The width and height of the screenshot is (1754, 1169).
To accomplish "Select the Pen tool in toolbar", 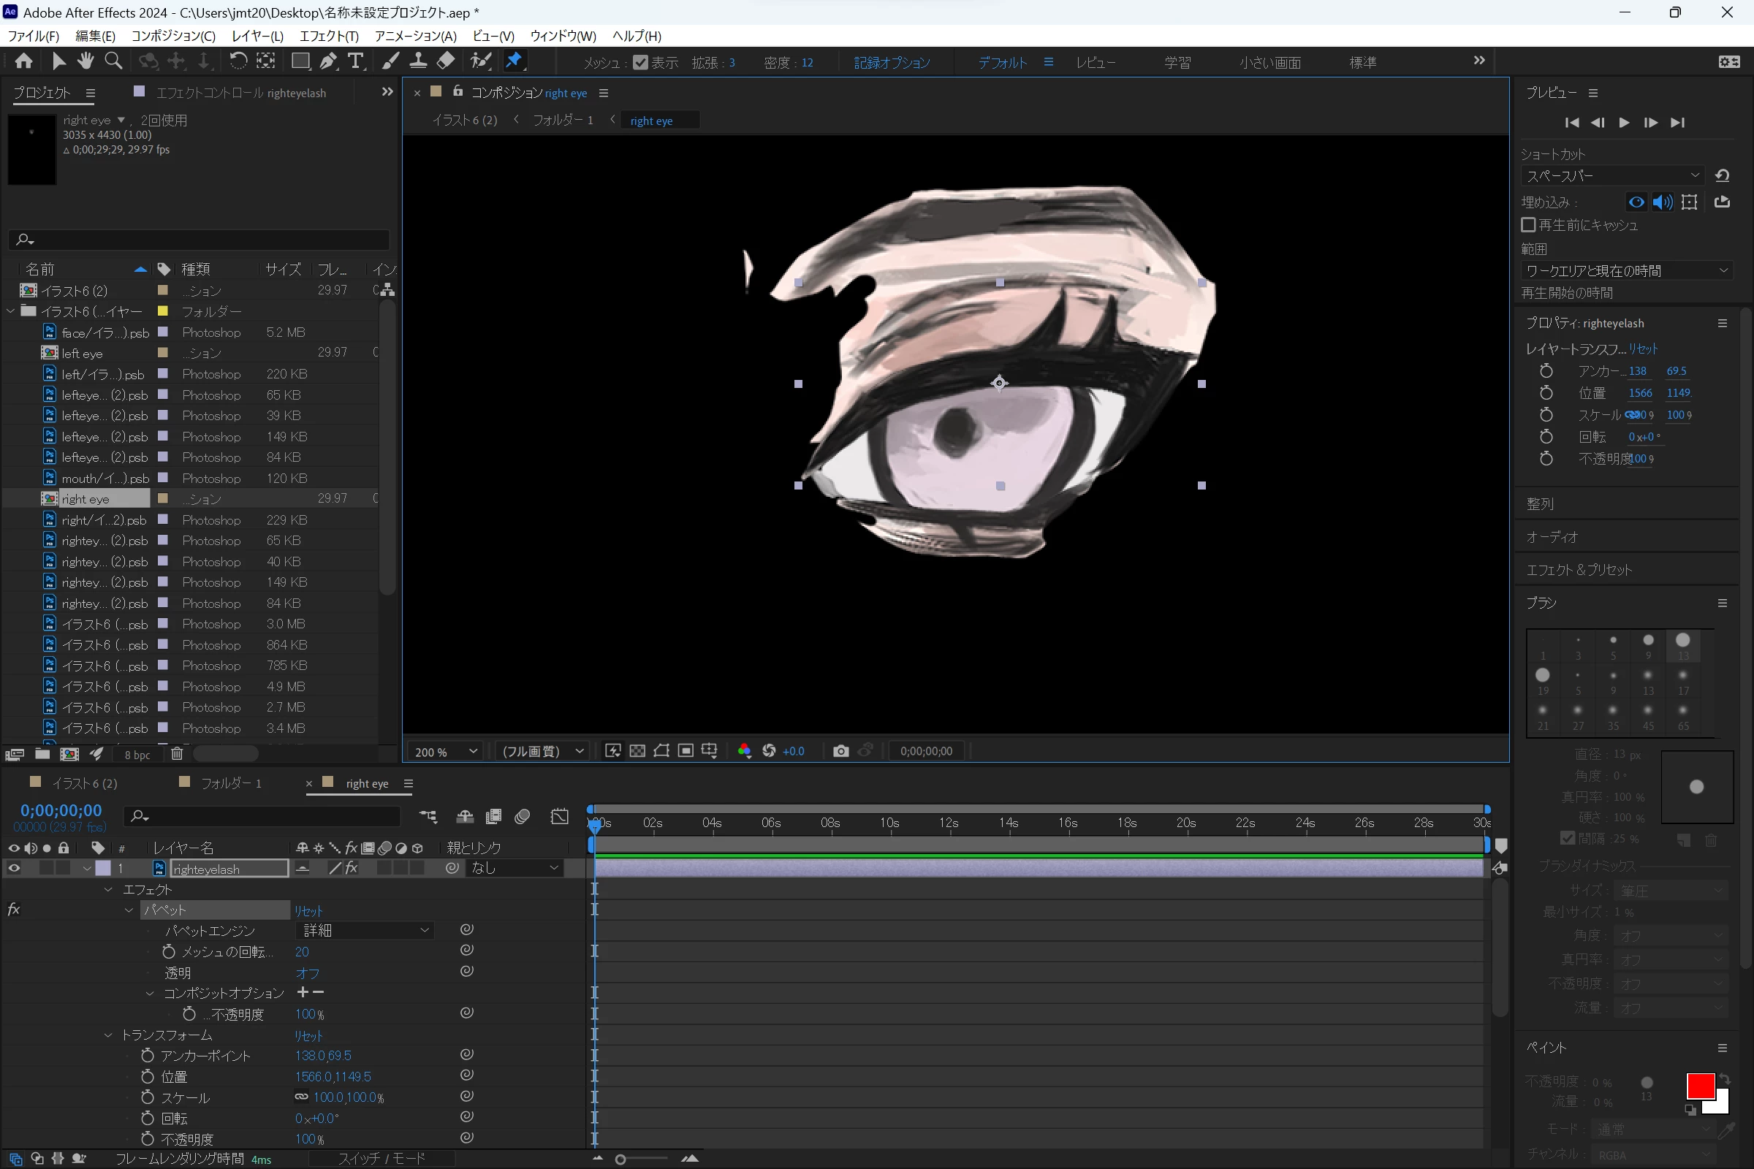I will [328, 61].
